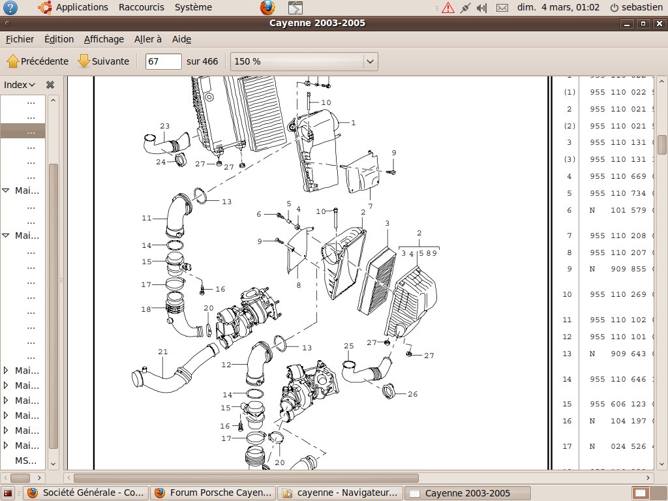Click index horizontal scroll right arrow
Screen dimensions: 668x501
(39, 478)
